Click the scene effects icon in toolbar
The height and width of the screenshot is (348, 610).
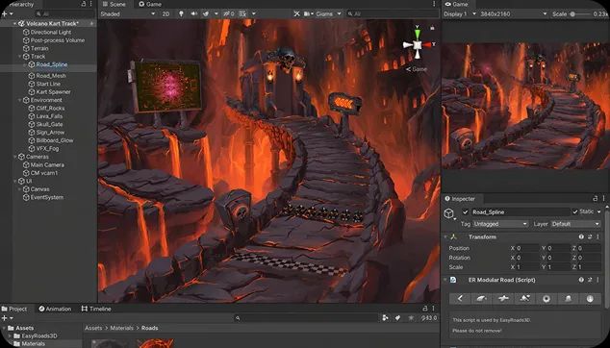click(206, 13)
